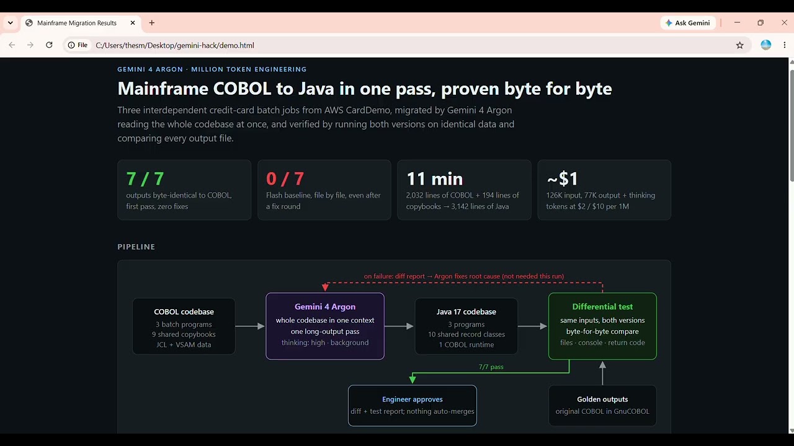Click the ~$1 cost stat value
The width and height of the screenshot is (794, 446).
coord(562,179)
